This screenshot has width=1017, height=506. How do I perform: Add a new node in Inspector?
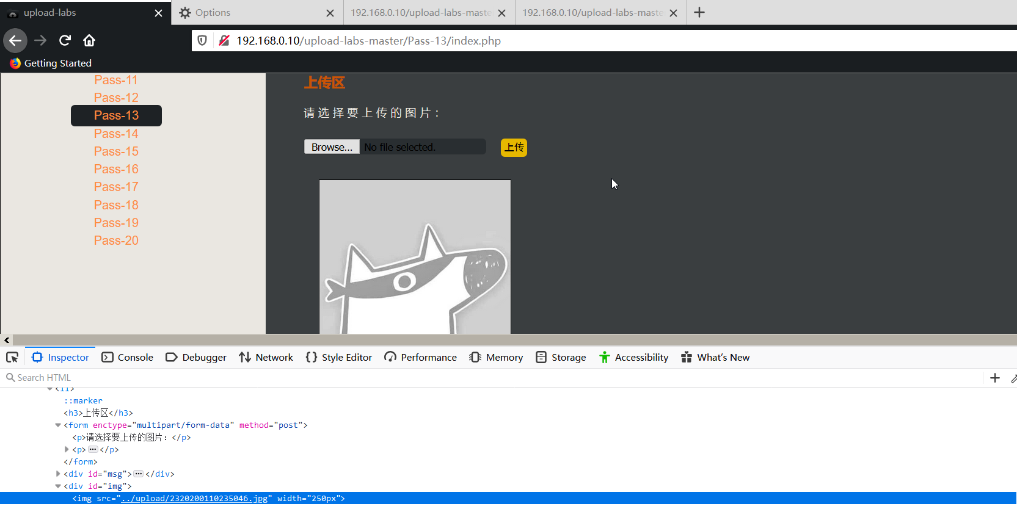click(995, 378)
